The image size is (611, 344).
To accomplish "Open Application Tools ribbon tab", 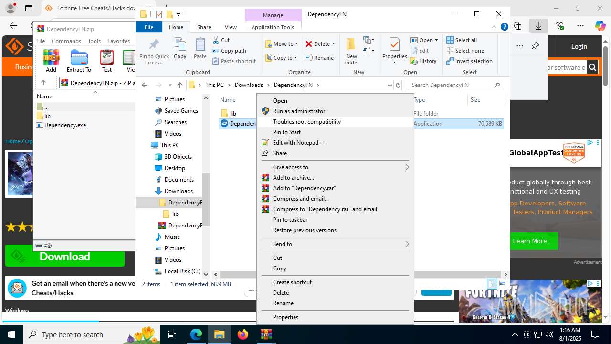I will coord(273,27).
